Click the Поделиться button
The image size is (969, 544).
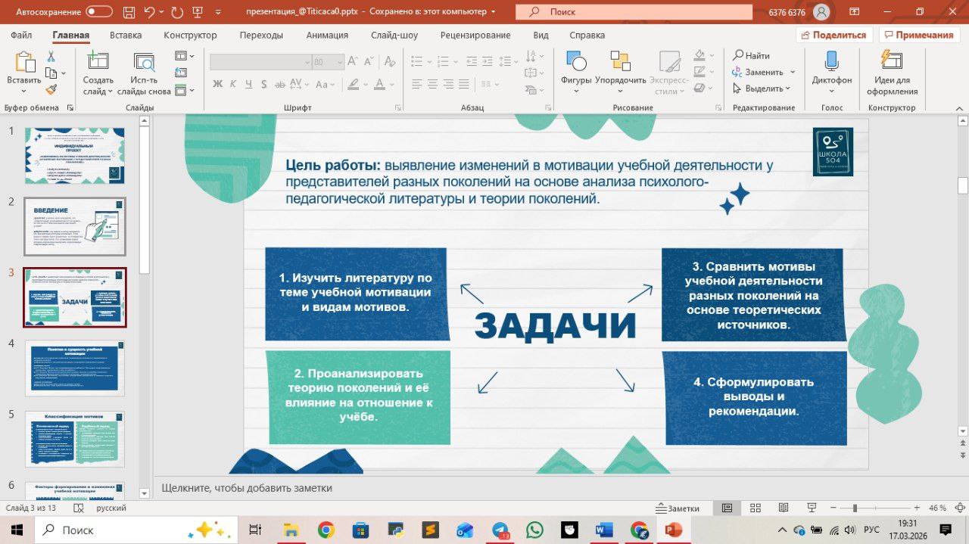click(x=833, y=35)
